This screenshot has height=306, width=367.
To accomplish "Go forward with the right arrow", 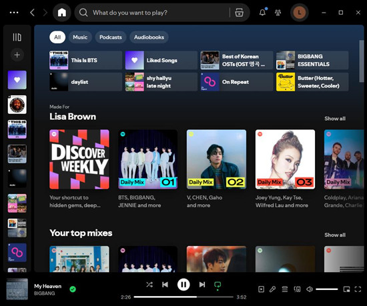I will click(x=45, y=13).
